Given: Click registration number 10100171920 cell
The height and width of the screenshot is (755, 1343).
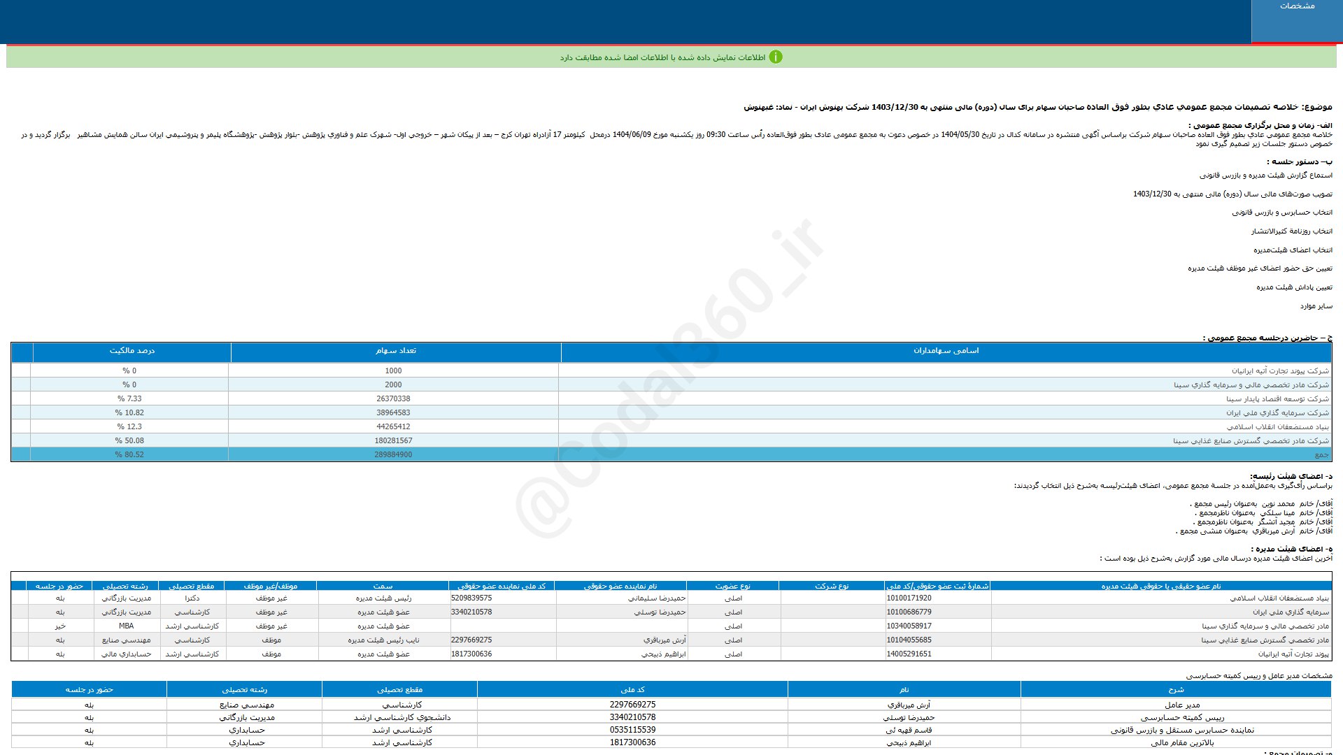Looking at the screenshot, I should tap(909, 598).
